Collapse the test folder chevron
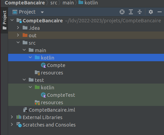The height and width of the screenshot is (135, 164). pyautogui.click(x=24, y=80)
